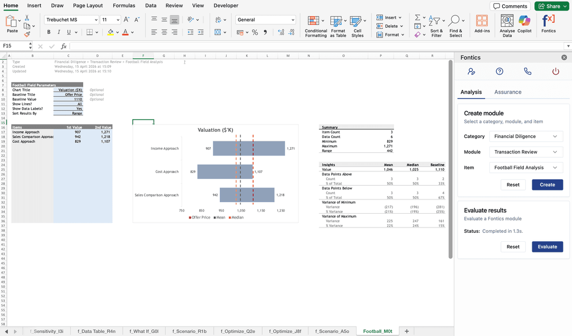Click Fontics help question icon
Image resolution: width=572 pixels, height=336 pixels.
pyautogui.click(x=499, y=71)
